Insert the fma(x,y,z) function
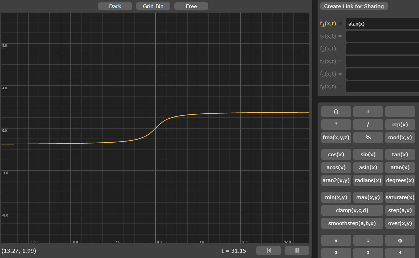The width and height of the screenshot is (419, 258). [336, 137]
